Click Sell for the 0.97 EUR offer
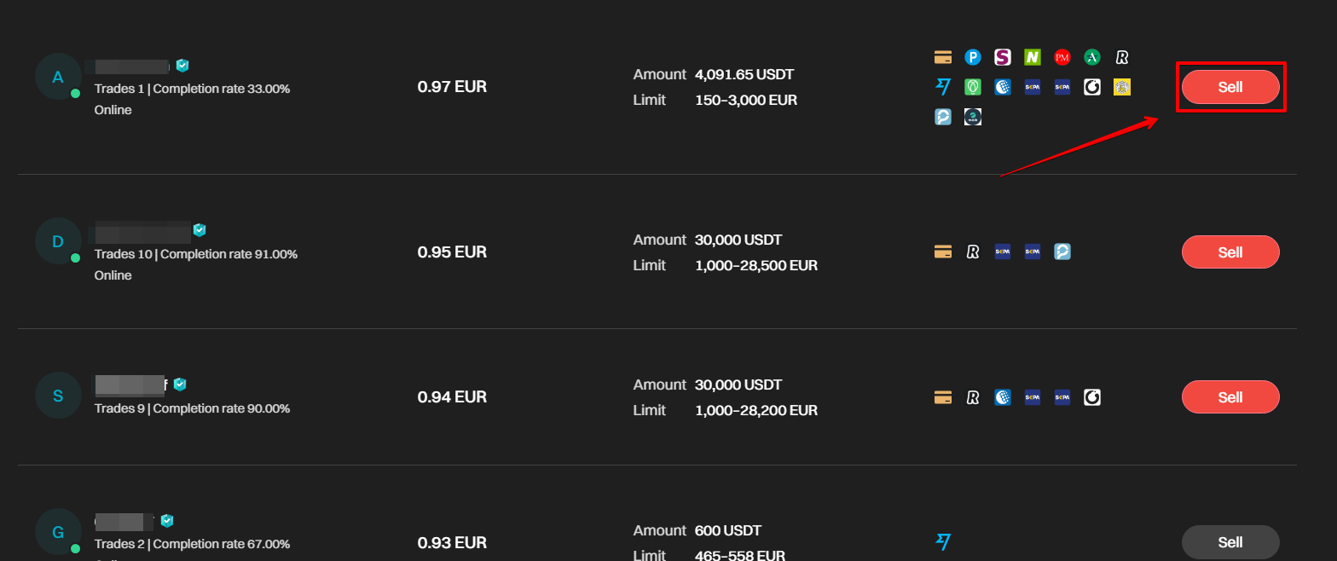This screenshot has width=1337, height=561. 1230,87
